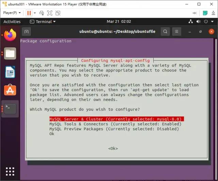Search in the terminal window
The height and width of the screenshot is (181, 218).
pyautogui.click(x=165, y=32)
